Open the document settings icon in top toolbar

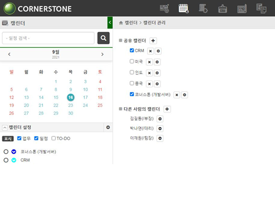click(x=203, y=9)
